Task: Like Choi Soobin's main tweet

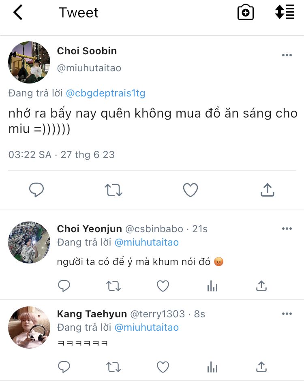Action: tap(191, 190)
